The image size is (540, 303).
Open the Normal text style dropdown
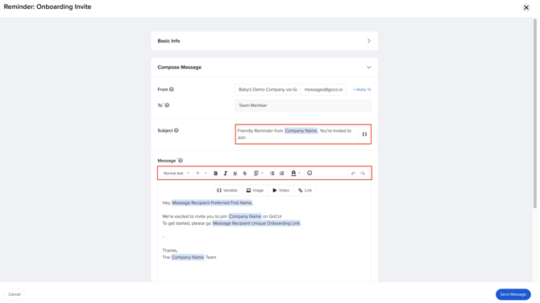[176, 173]
